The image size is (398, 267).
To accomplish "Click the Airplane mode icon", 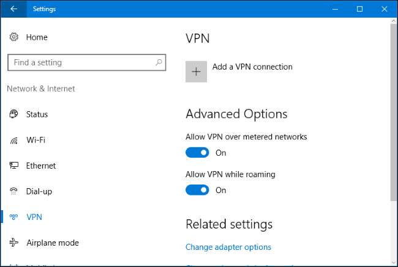I will 13,243.
